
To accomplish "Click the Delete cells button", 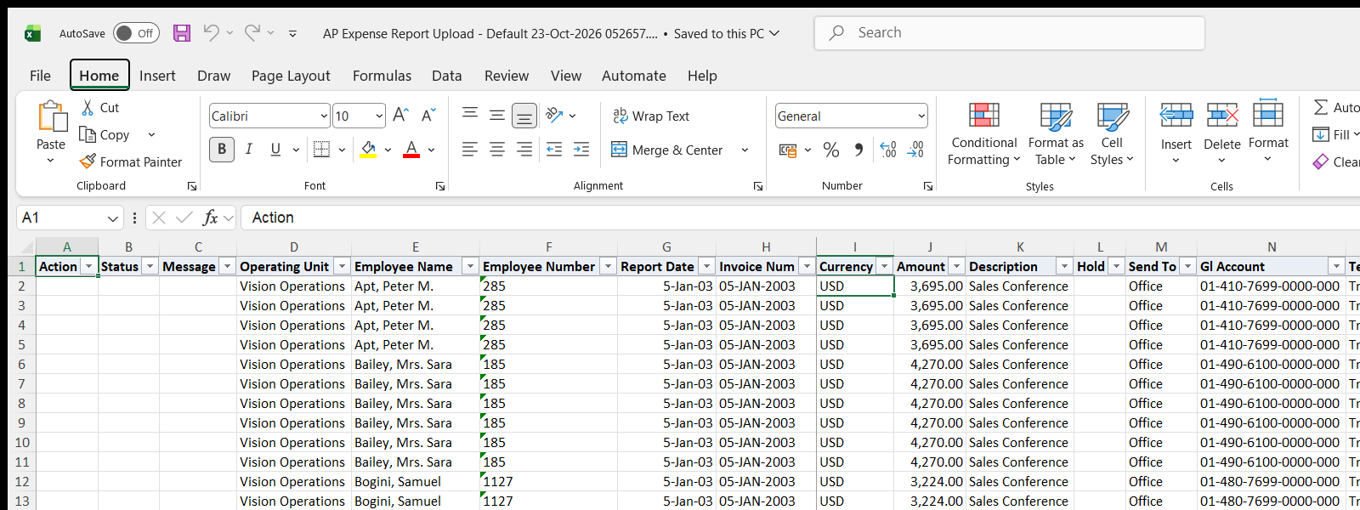I will (x=1222, y=133).
